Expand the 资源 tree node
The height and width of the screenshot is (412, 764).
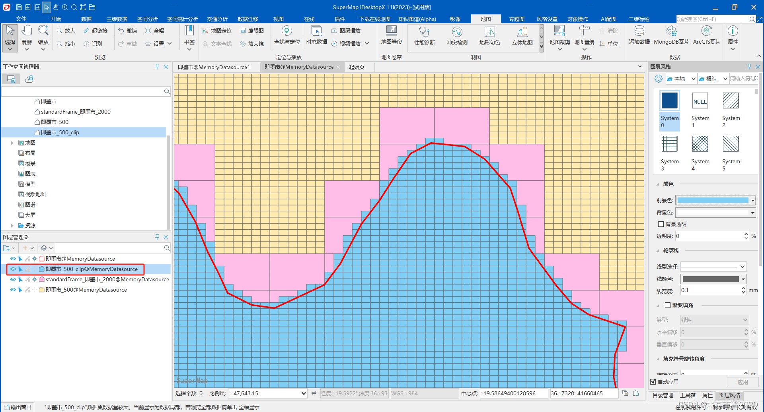pos(12,225)
